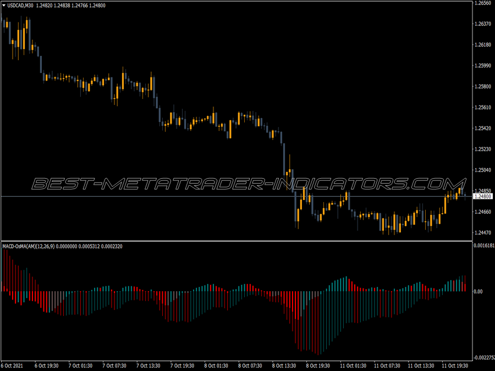The image size is (495, 371).
Task: Select price scale label 1.25800
Action: tap(483, 86)
